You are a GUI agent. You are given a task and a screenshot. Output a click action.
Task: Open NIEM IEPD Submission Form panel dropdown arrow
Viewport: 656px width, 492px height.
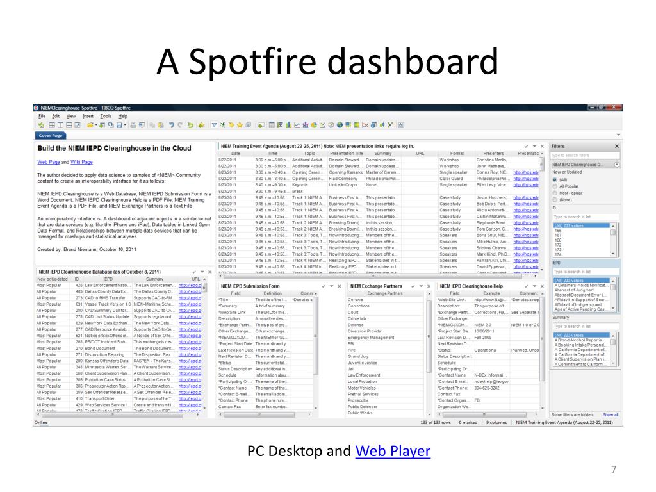(331, 286)
